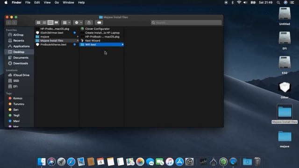The width and height of the screenshot is (299, 168).
Task: Open Downloads in sidebar
Action: point(21,63)
